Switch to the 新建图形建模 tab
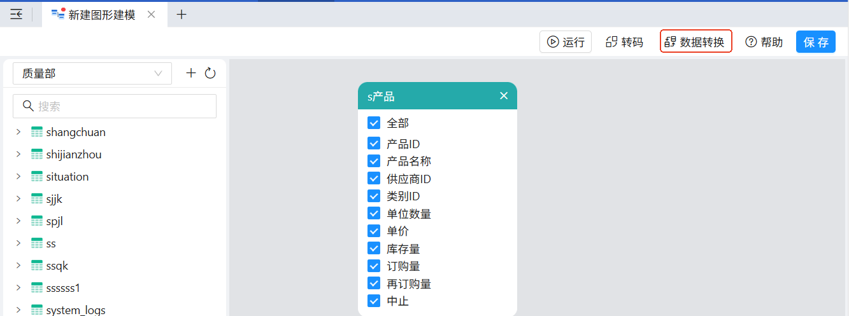849x316 pixels. (x=101, y=15)
